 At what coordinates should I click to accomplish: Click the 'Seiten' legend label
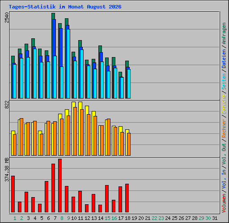pos(224,81)
